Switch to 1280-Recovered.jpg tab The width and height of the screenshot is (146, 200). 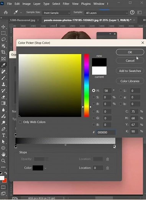tap(22, 20)
